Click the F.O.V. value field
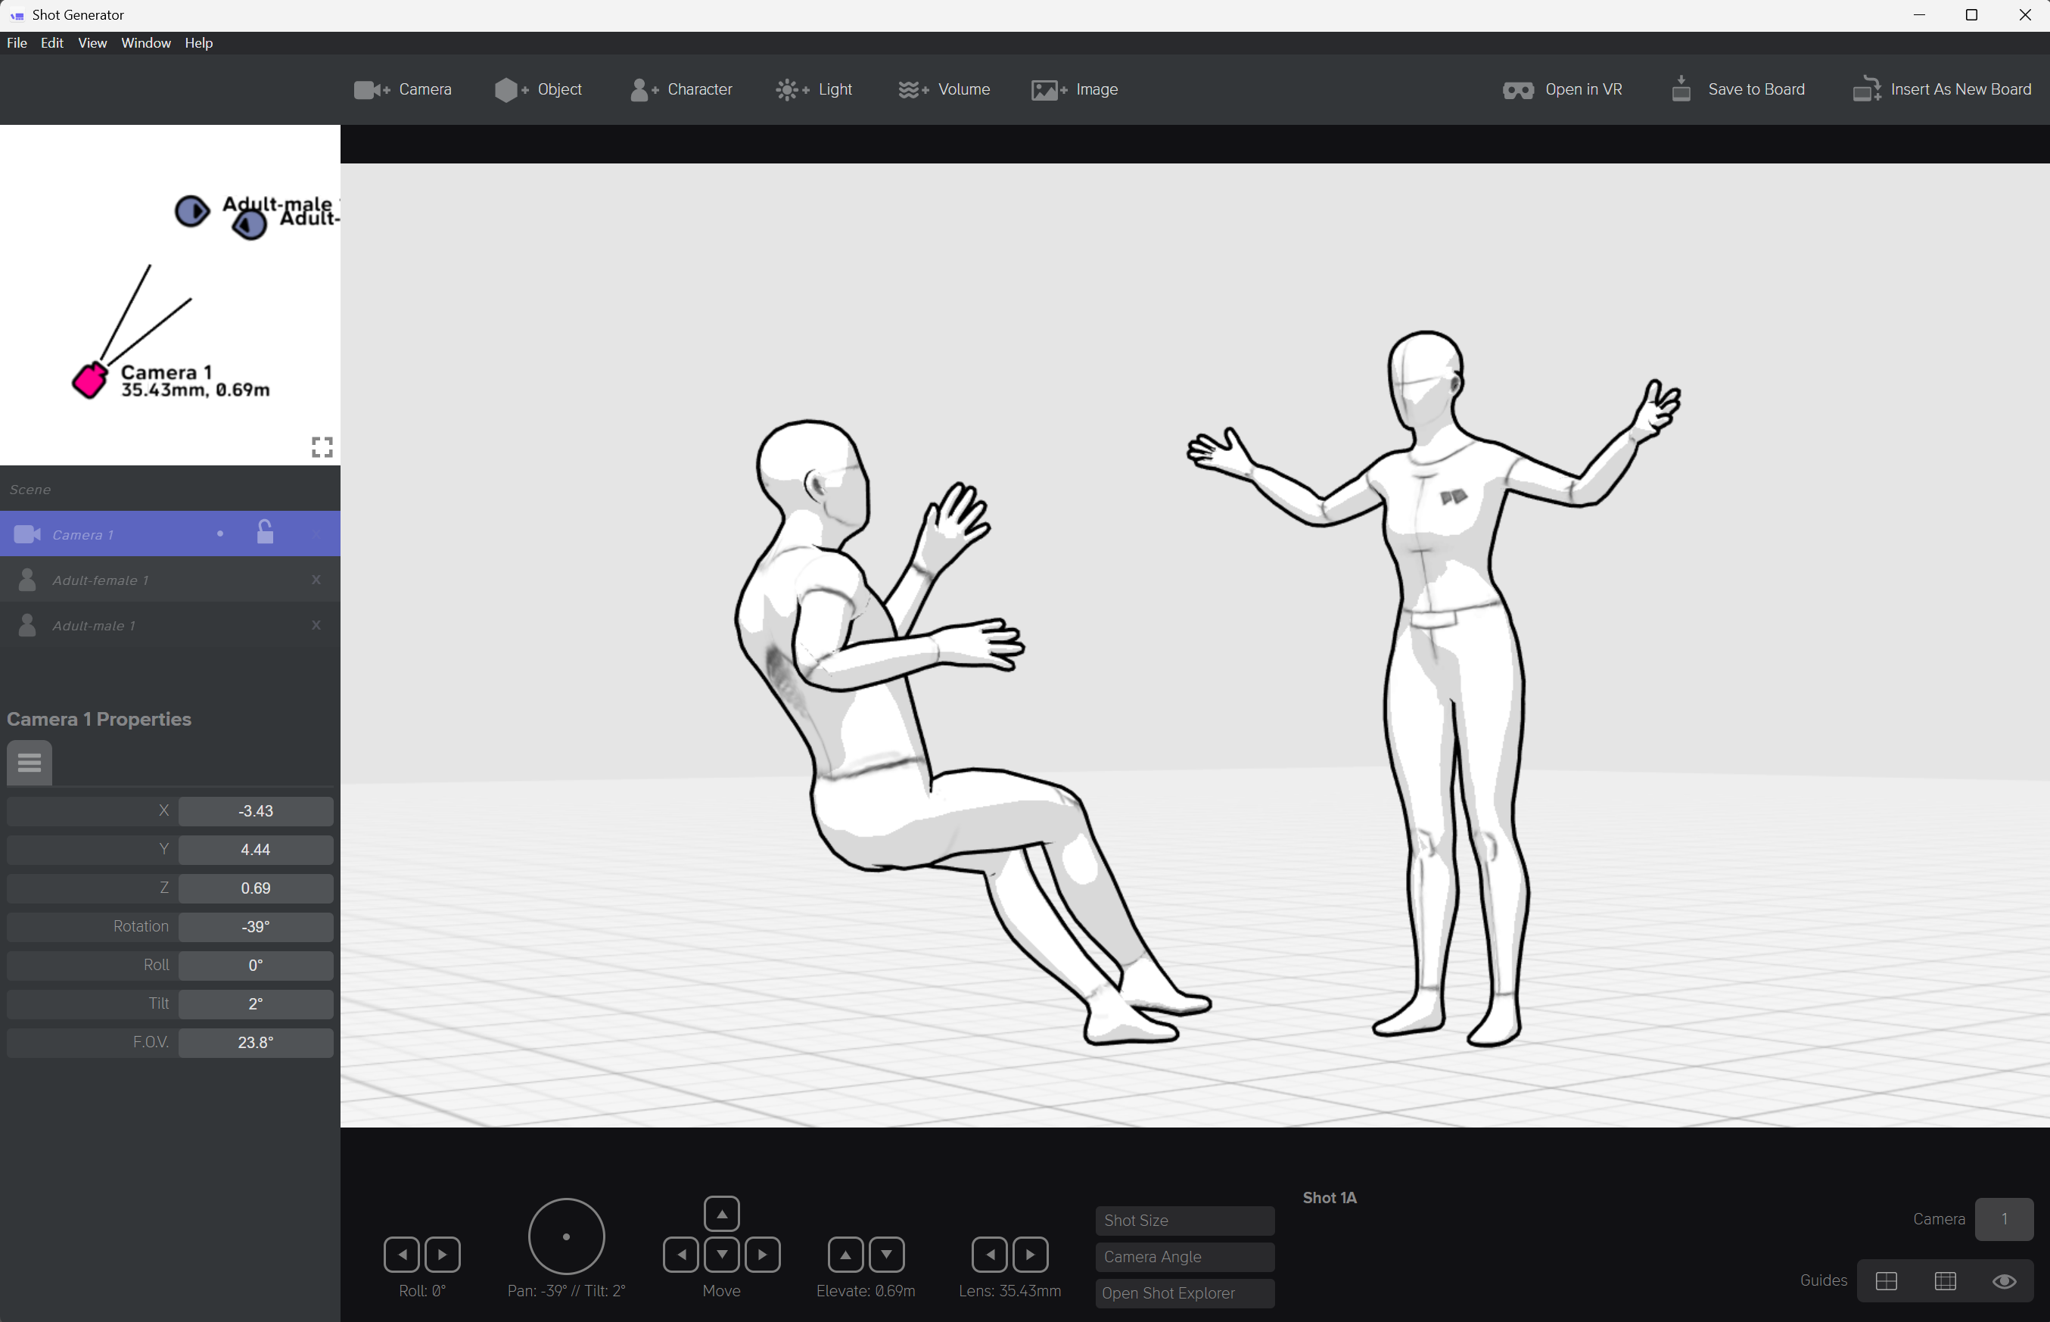The image size is (2050, 1322). point(255,1042)
